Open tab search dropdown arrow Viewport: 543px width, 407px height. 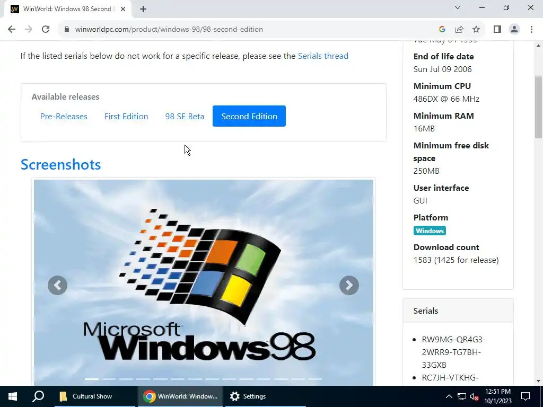(x=458, y=7)
